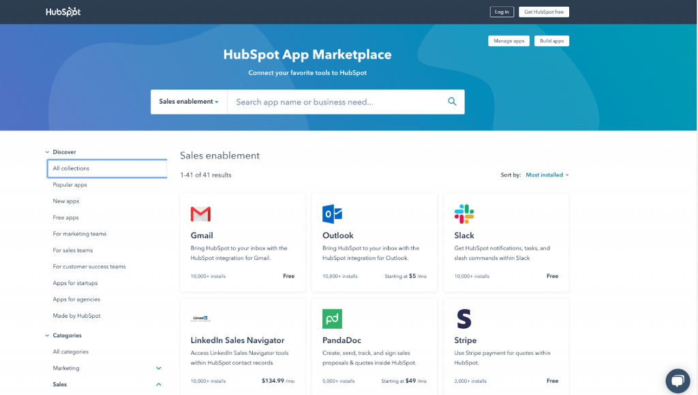This screenshot has width=698, height=395.
Task: Expand the Marketing category chevron
Action: point(158,368)
